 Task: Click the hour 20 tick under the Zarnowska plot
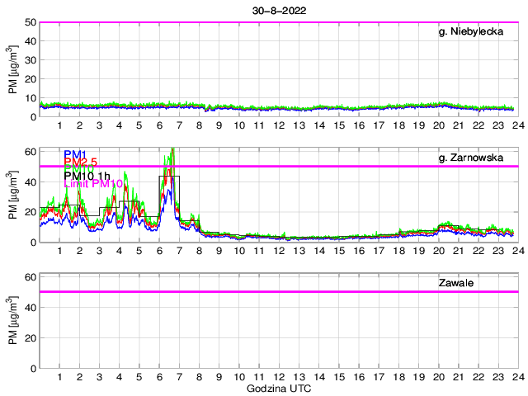point(438,251)
